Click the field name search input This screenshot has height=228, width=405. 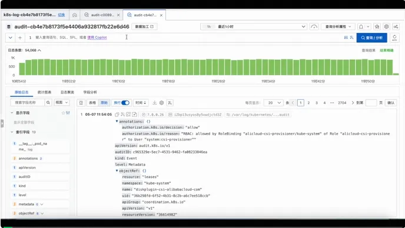[x=28, y=103]
